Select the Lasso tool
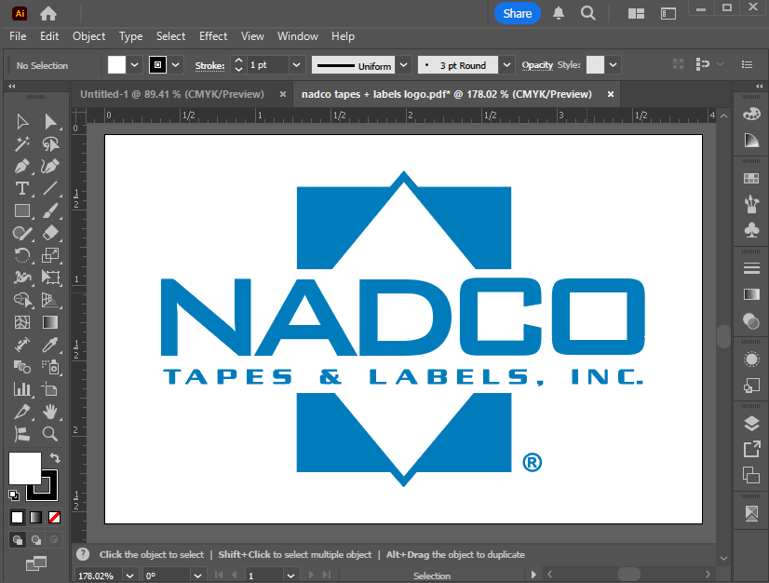 50,143
